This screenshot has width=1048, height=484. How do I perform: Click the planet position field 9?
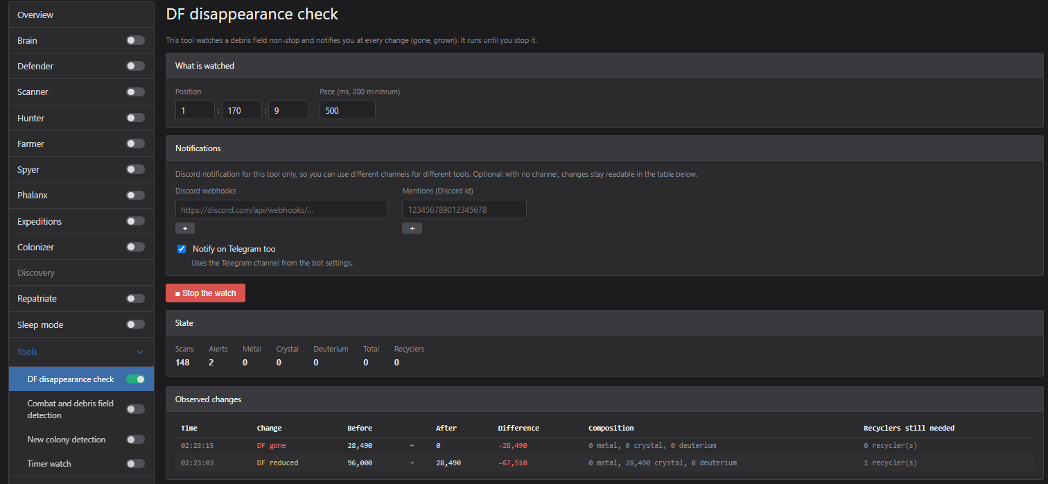point(288,110)
